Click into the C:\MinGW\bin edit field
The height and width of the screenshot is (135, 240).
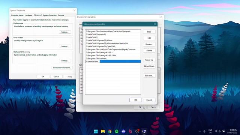[x=93, y=61]
